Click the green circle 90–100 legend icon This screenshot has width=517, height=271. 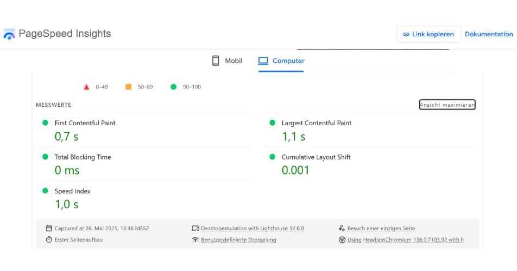(x=173, y=87)
